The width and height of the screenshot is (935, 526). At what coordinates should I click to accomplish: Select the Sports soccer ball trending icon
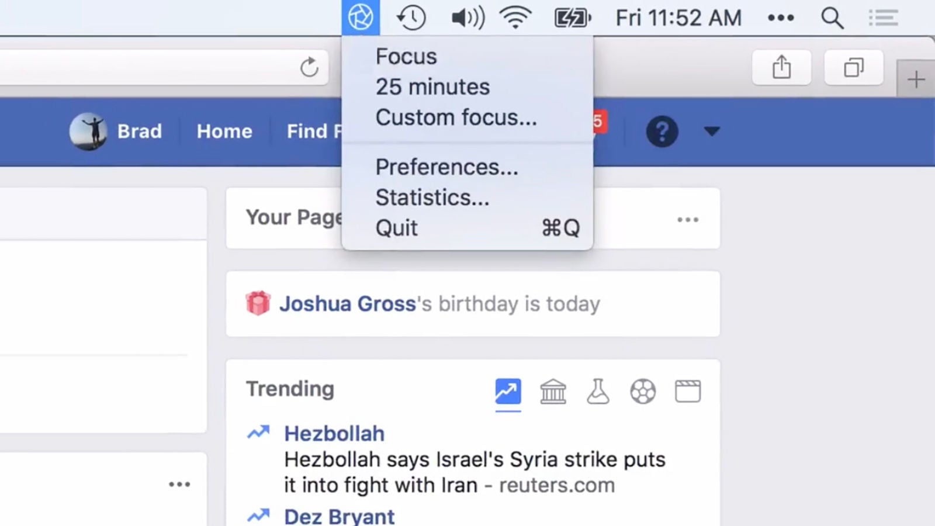pos(643,392)
